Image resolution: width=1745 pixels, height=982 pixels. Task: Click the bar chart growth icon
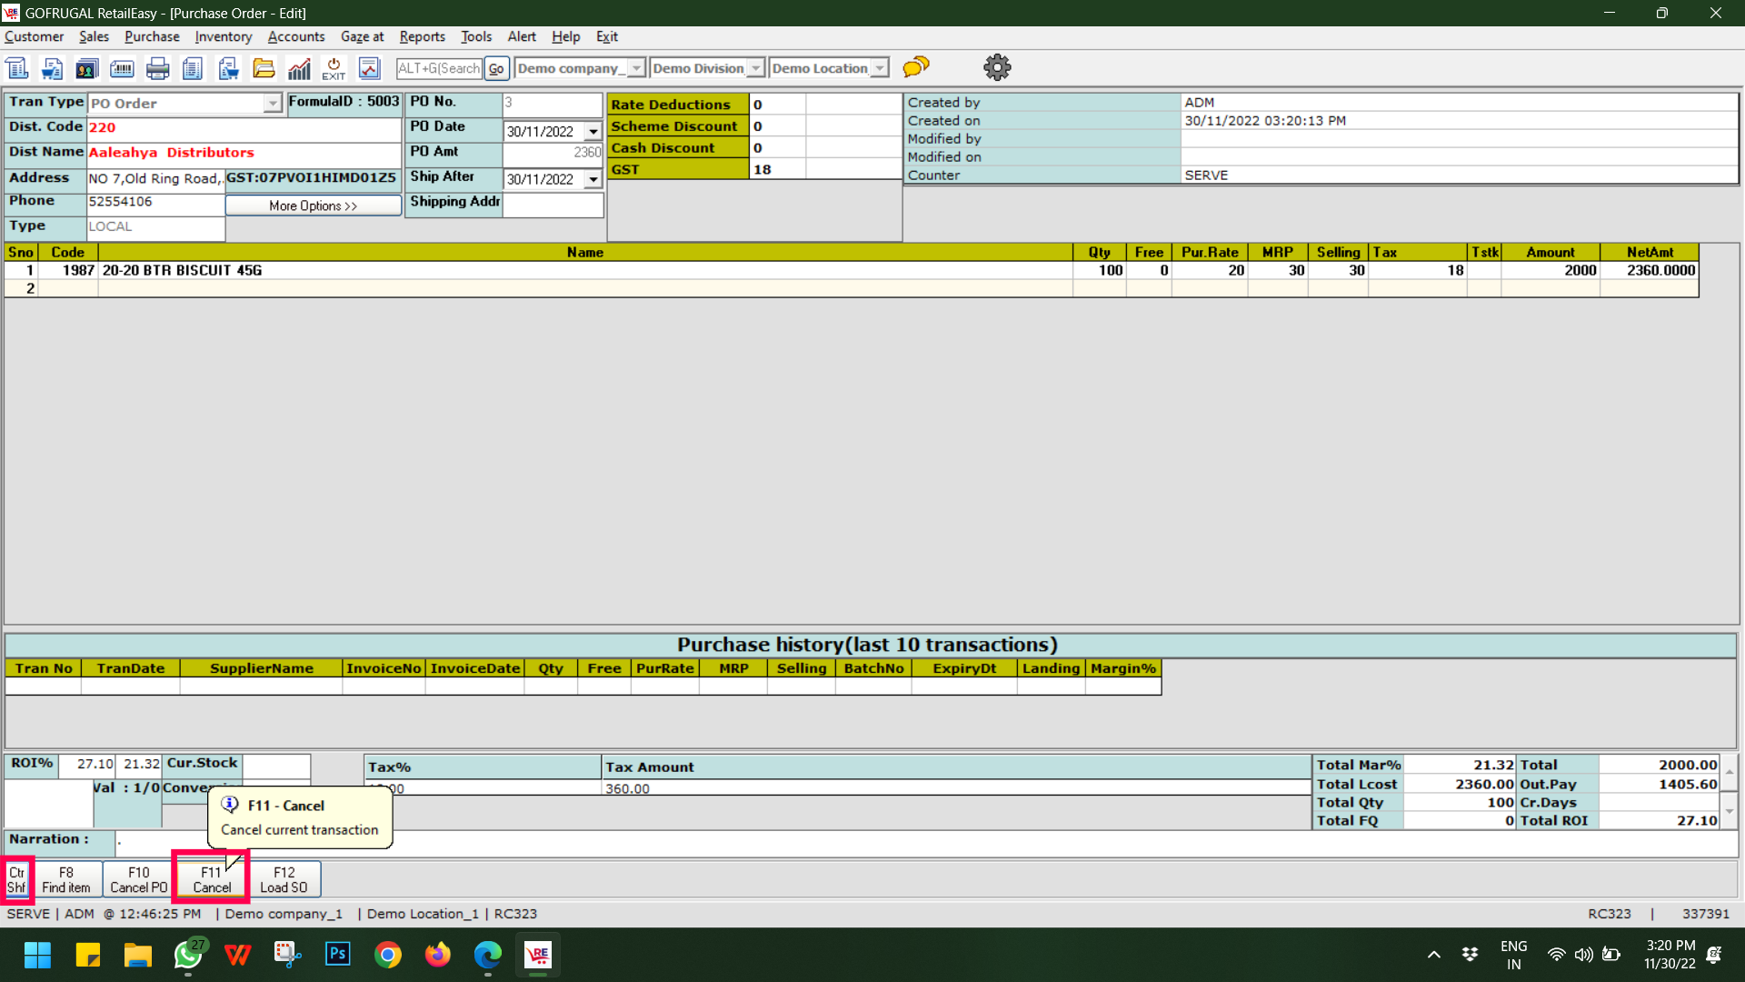pyautogui.click(x=299, y=68)
